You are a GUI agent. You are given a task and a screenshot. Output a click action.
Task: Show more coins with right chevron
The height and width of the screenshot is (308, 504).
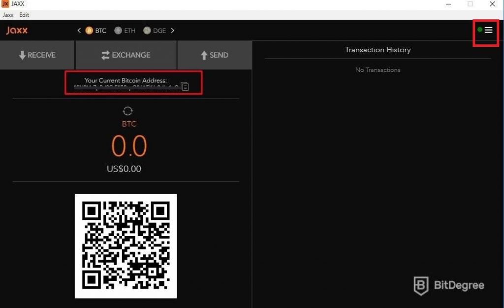173,30
